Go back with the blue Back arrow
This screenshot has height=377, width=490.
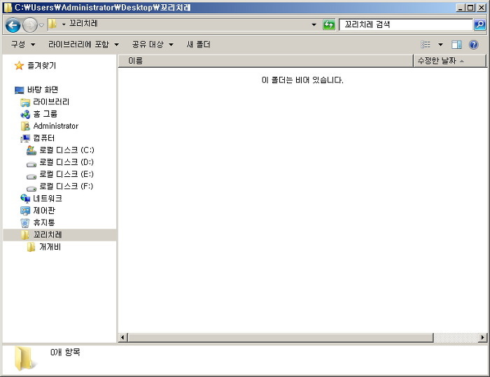click(13, 25)
